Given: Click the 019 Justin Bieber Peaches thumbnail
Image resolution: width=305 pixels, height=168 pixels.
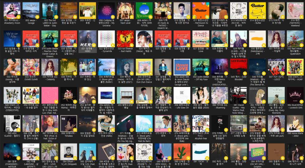Looking at the screenshot, I should click(x=50, y=39).
